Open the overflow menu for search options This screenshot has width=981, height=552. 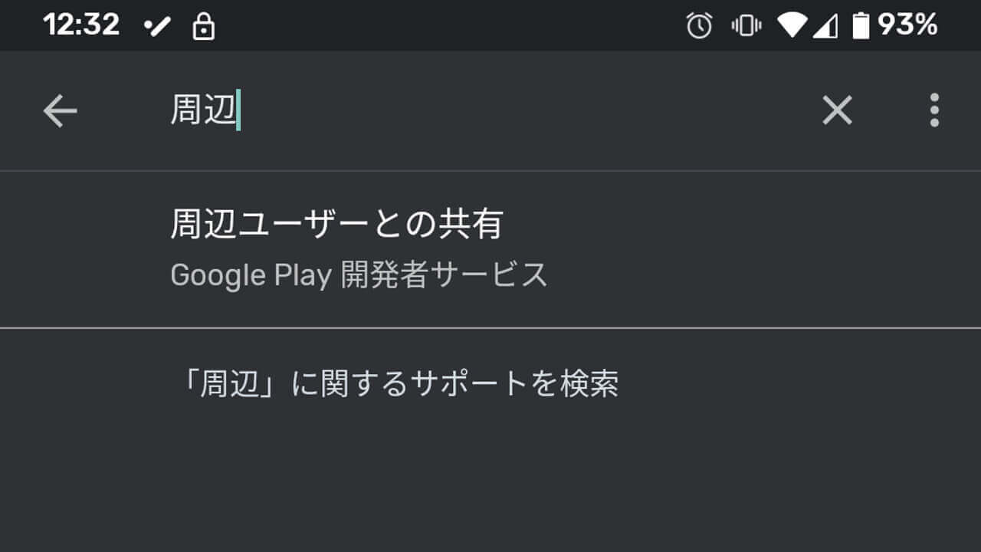935,110
